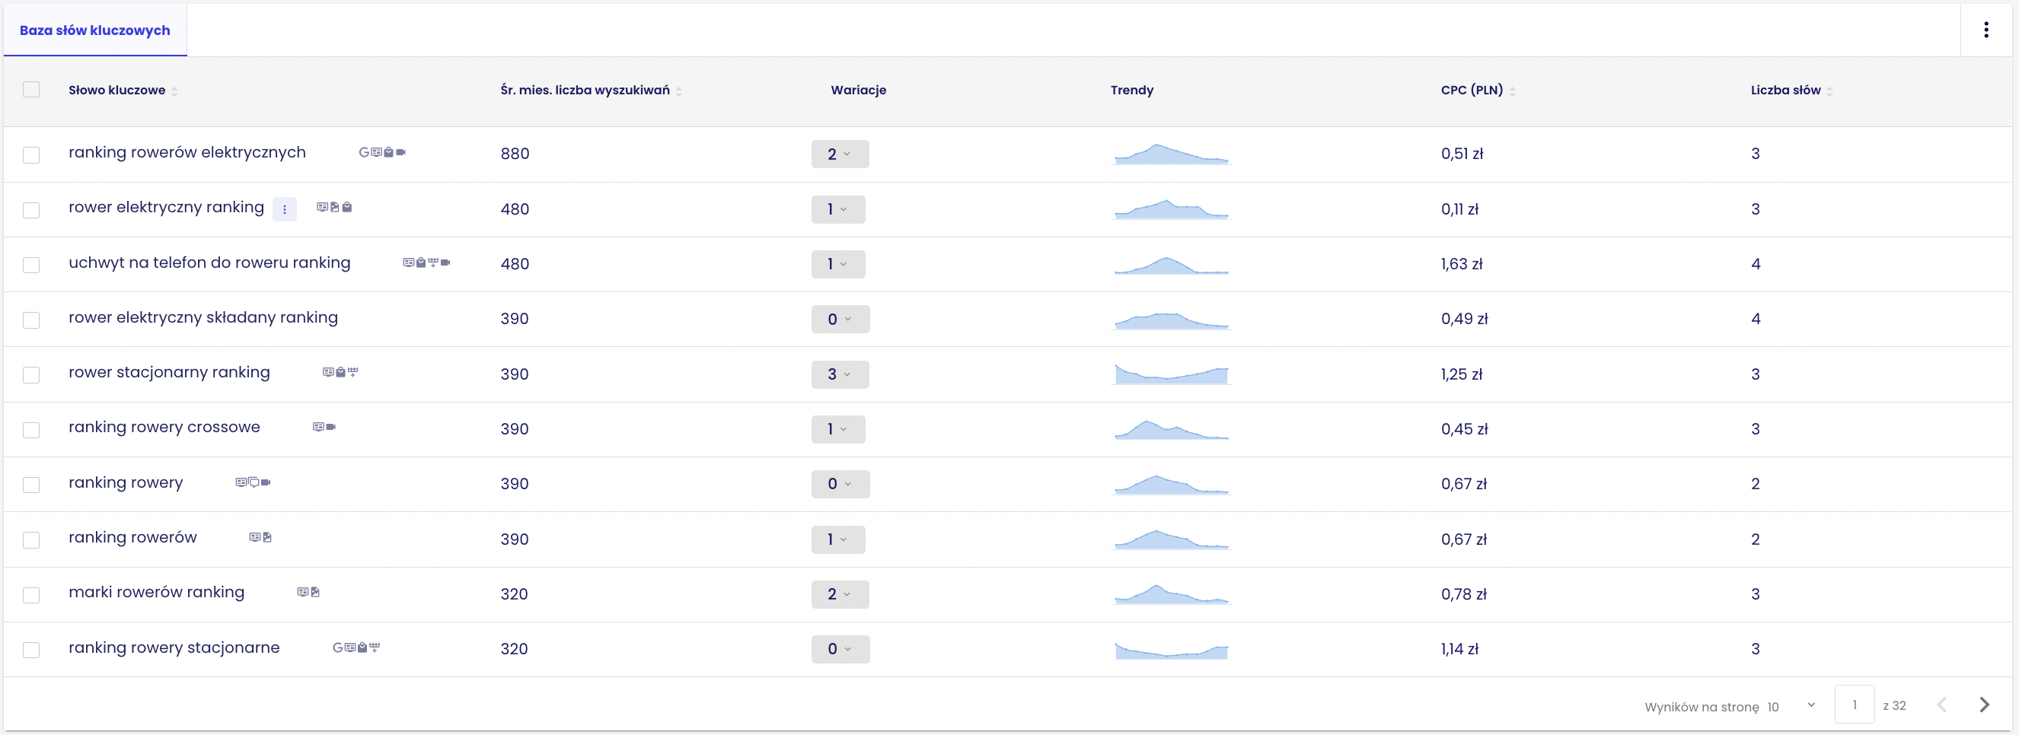Viewport: 2019px width, 735px height.
Task: Click image file icon for 'rower elektryczny ranking'
Action: [335, 207]
